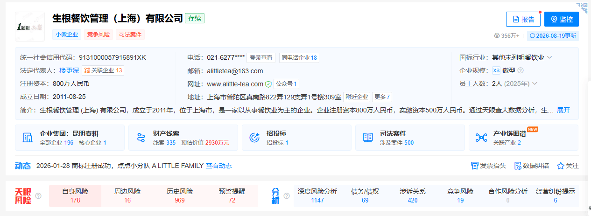
Task: Click the 监控 monitor button
Action: pos(561,19)
